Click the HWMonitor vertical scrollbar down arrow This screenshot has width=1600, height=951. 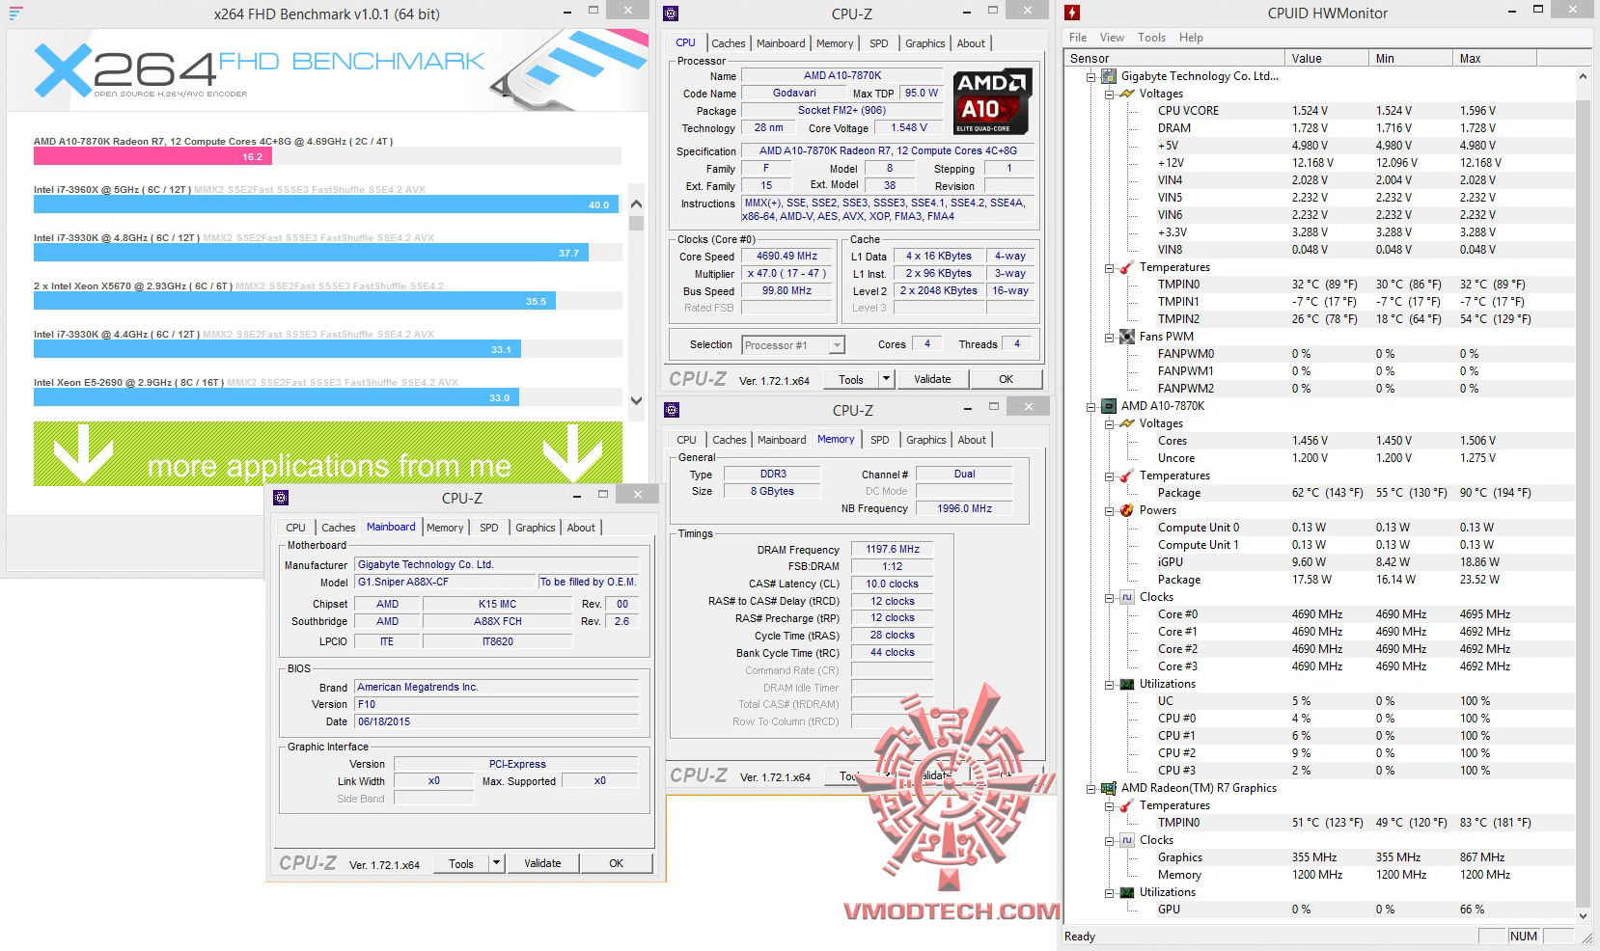pos(1583,915)
